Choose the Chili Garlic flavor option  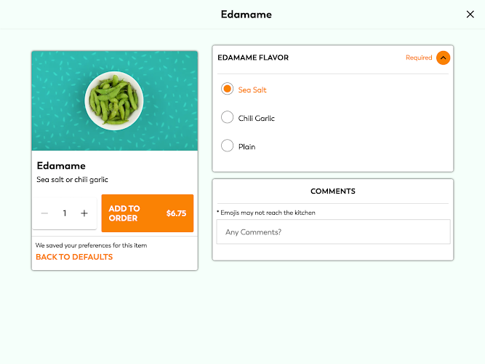pyautogui.click(x=227, y=117)
